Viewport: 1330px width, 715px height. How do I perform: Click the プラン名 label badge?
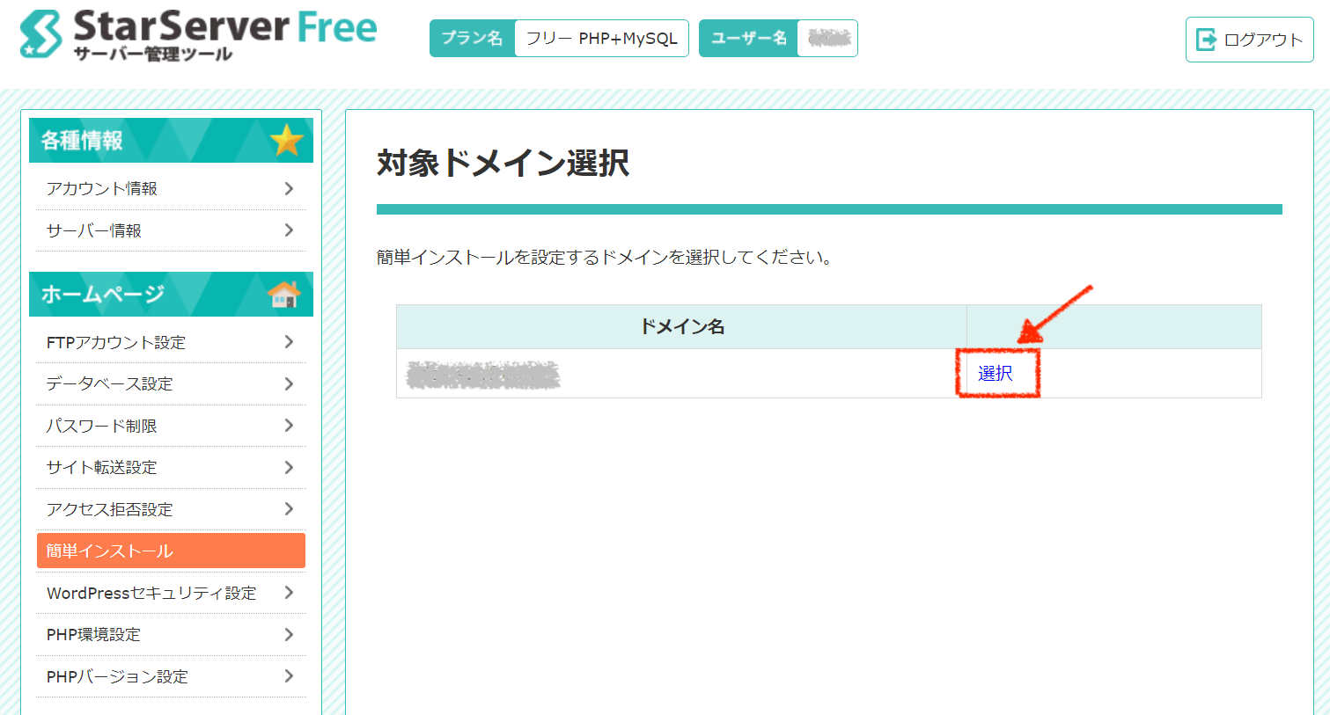[472, 38]
